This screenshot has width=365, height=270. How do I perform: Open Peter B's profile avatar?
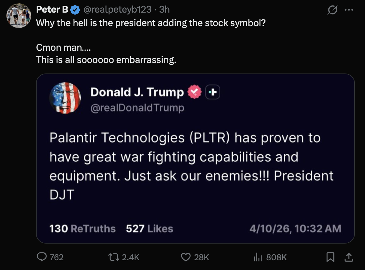pos(19,16)
